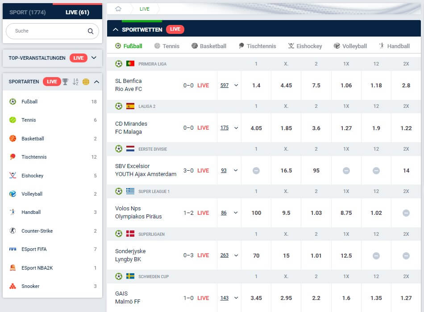Toggle the LIVE badge beside Sportwetten
Image resolution: width=424 pixels, height=312 pixels.
[x=175, y=29]
